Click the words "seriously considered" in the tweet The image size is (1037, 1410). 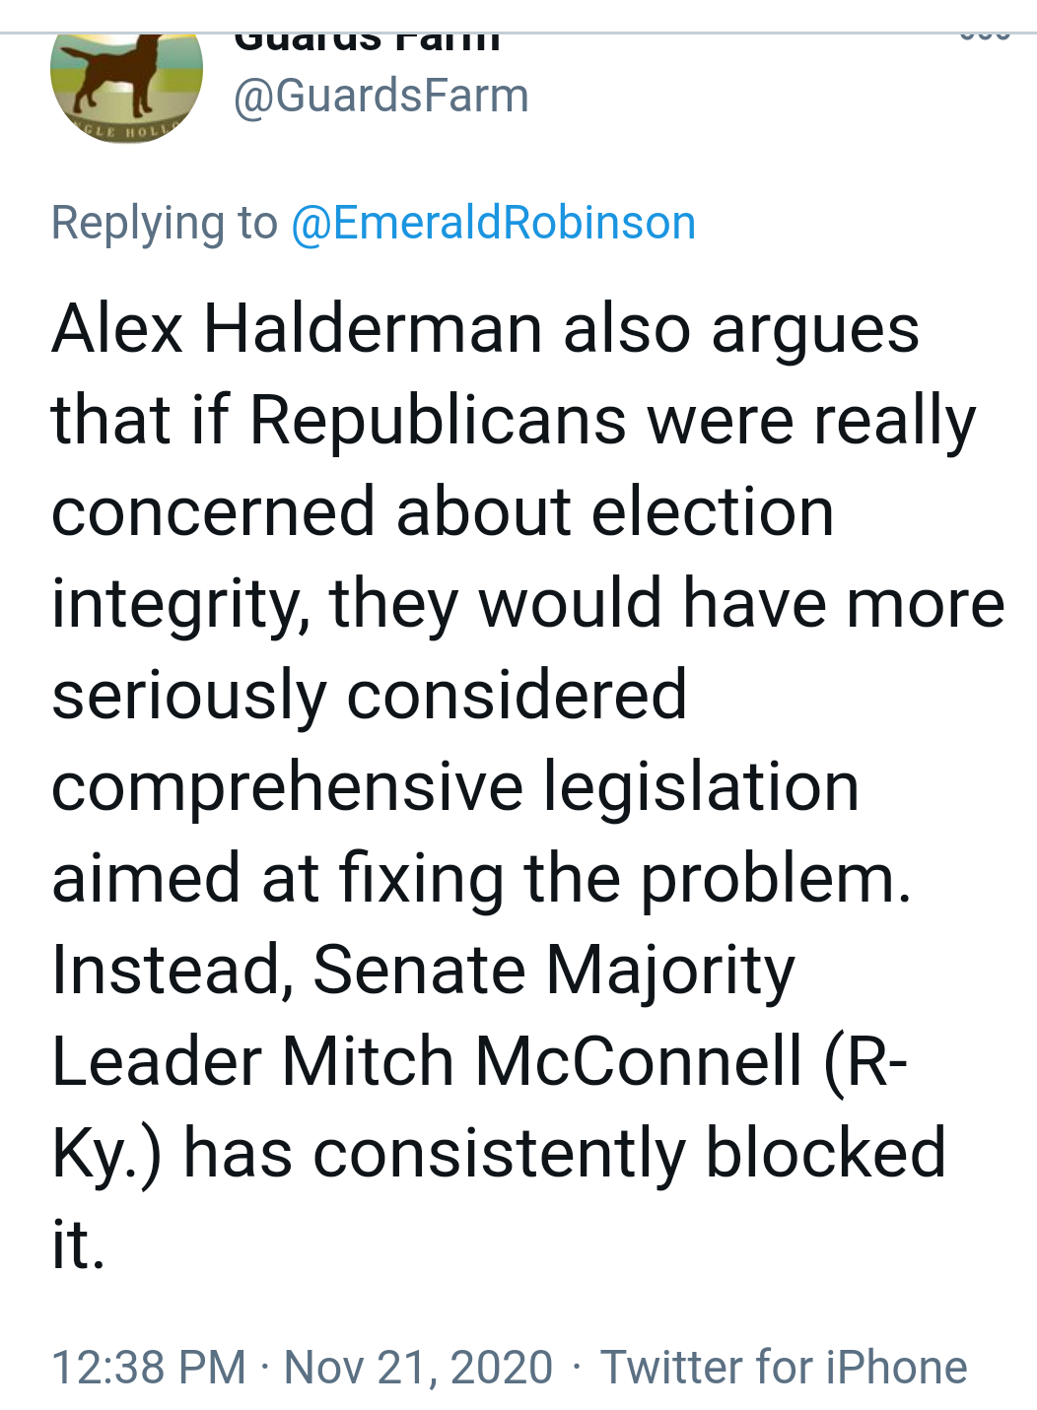tap(369, 695)
